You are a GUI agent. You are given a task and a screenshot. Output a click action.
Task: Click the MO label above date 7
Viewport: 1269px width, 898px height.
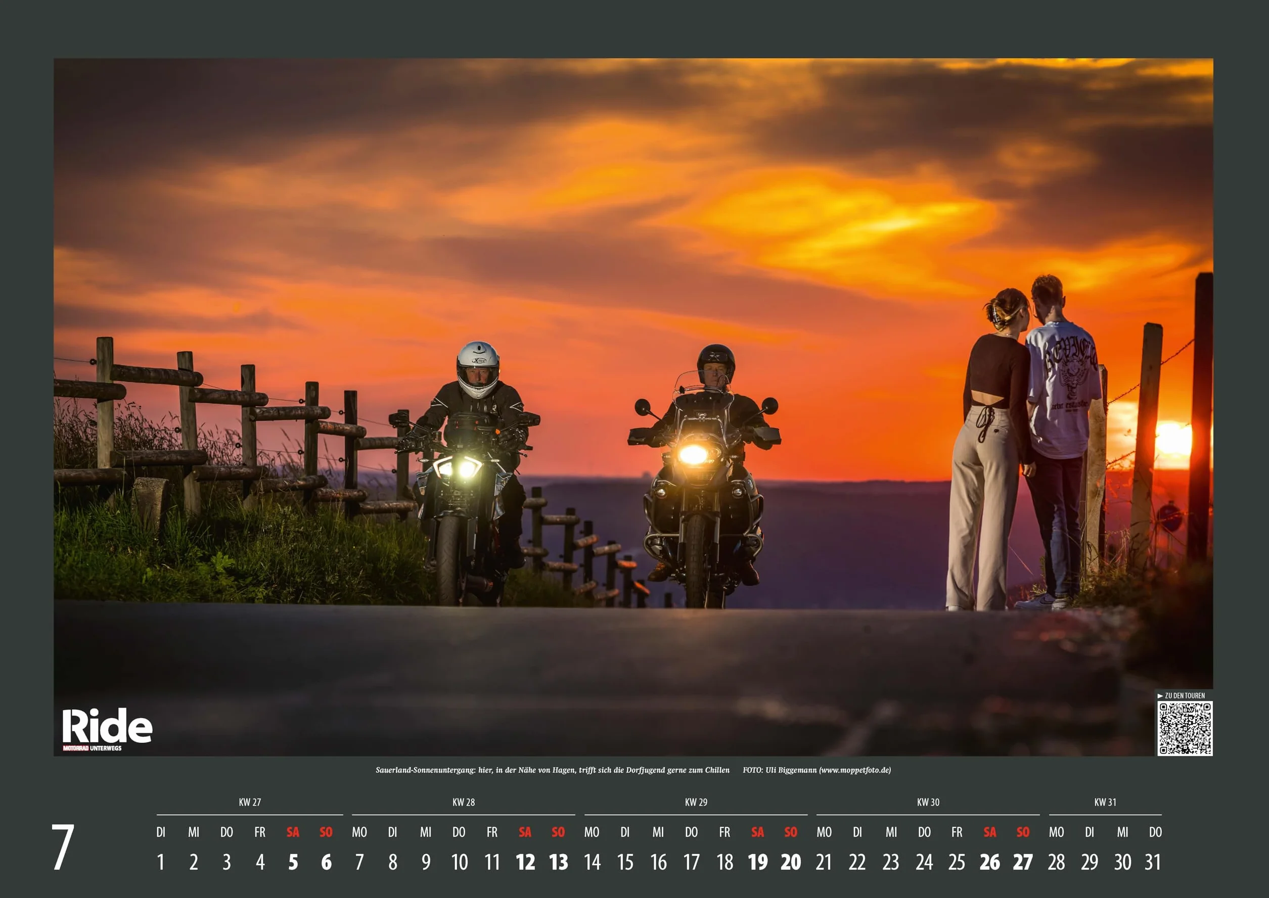(359, 832)
